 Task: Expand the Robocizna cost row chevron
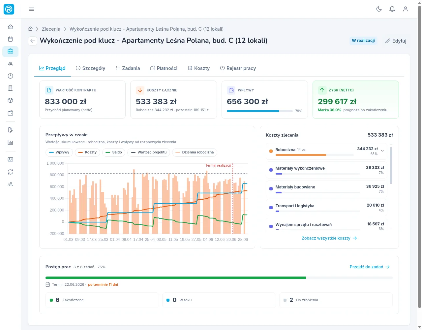[382, 151]
